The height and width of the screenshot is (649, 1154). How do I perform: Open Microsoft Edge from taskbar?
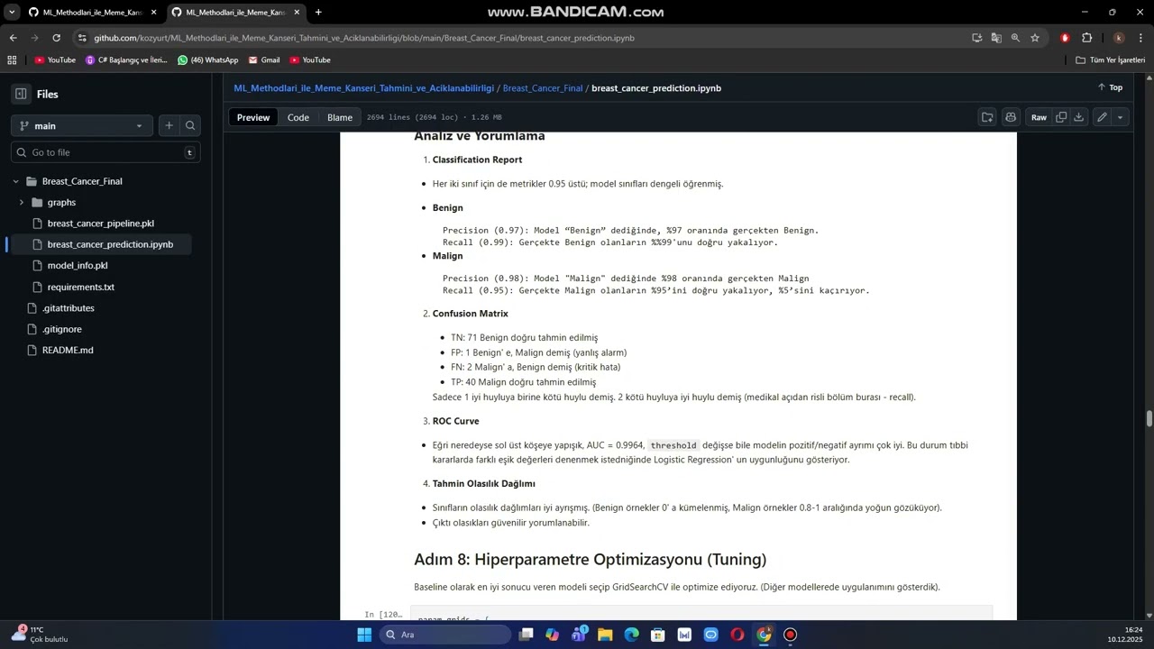(631, 635)
